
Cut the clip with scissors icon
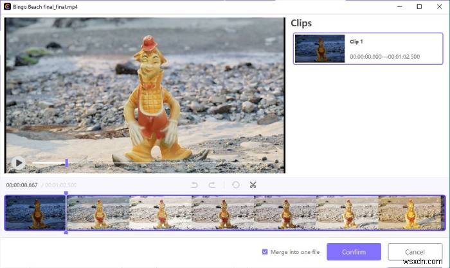pyautogui.click(x=253, y=185)
